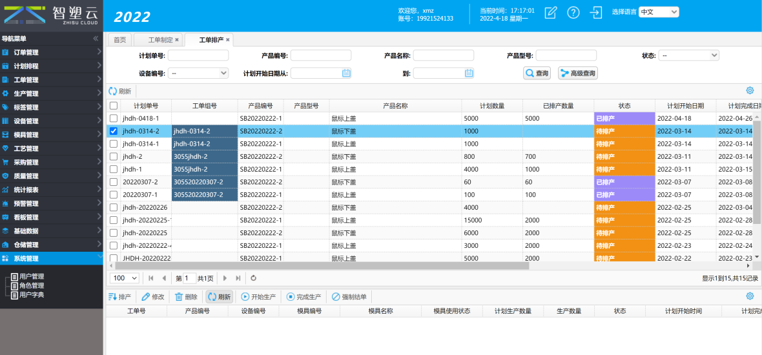Open the help question mark icon
The image size is (762, 355).
coord(573,13)
